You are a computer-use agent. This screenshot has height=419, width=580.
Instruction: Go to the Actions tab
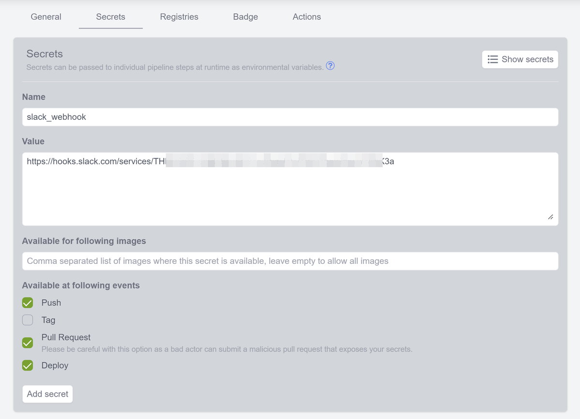[x=307, y=17]
